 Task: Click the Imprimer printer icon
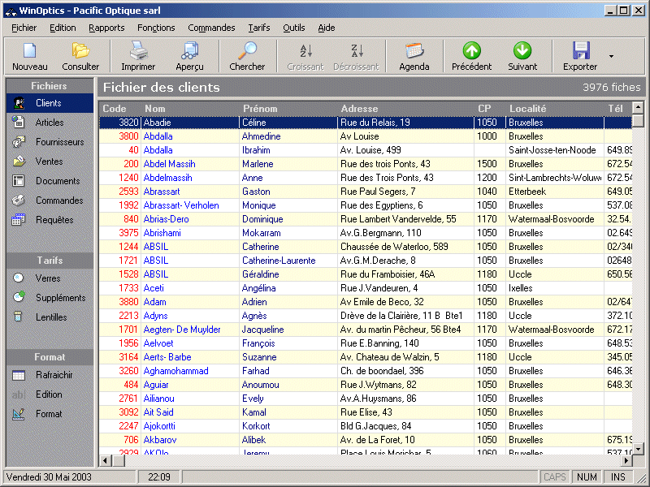click(138, 51)
